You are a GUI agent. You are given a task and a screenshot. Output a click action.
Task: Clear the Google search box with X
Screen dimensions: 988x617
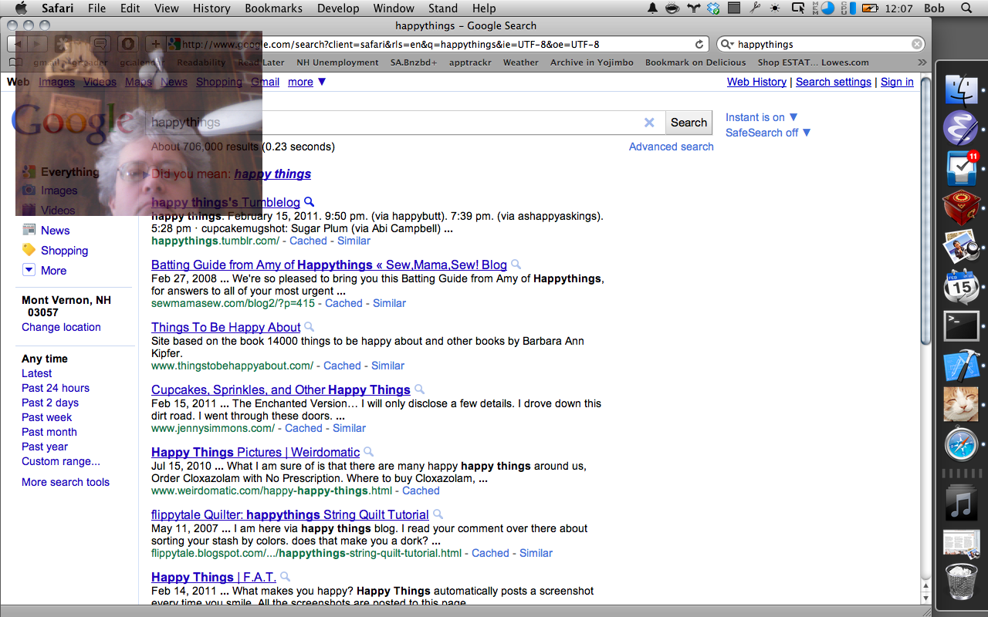point(649,123)
